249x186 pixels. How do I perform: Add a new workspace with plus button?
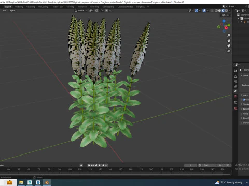coord(148,7)
